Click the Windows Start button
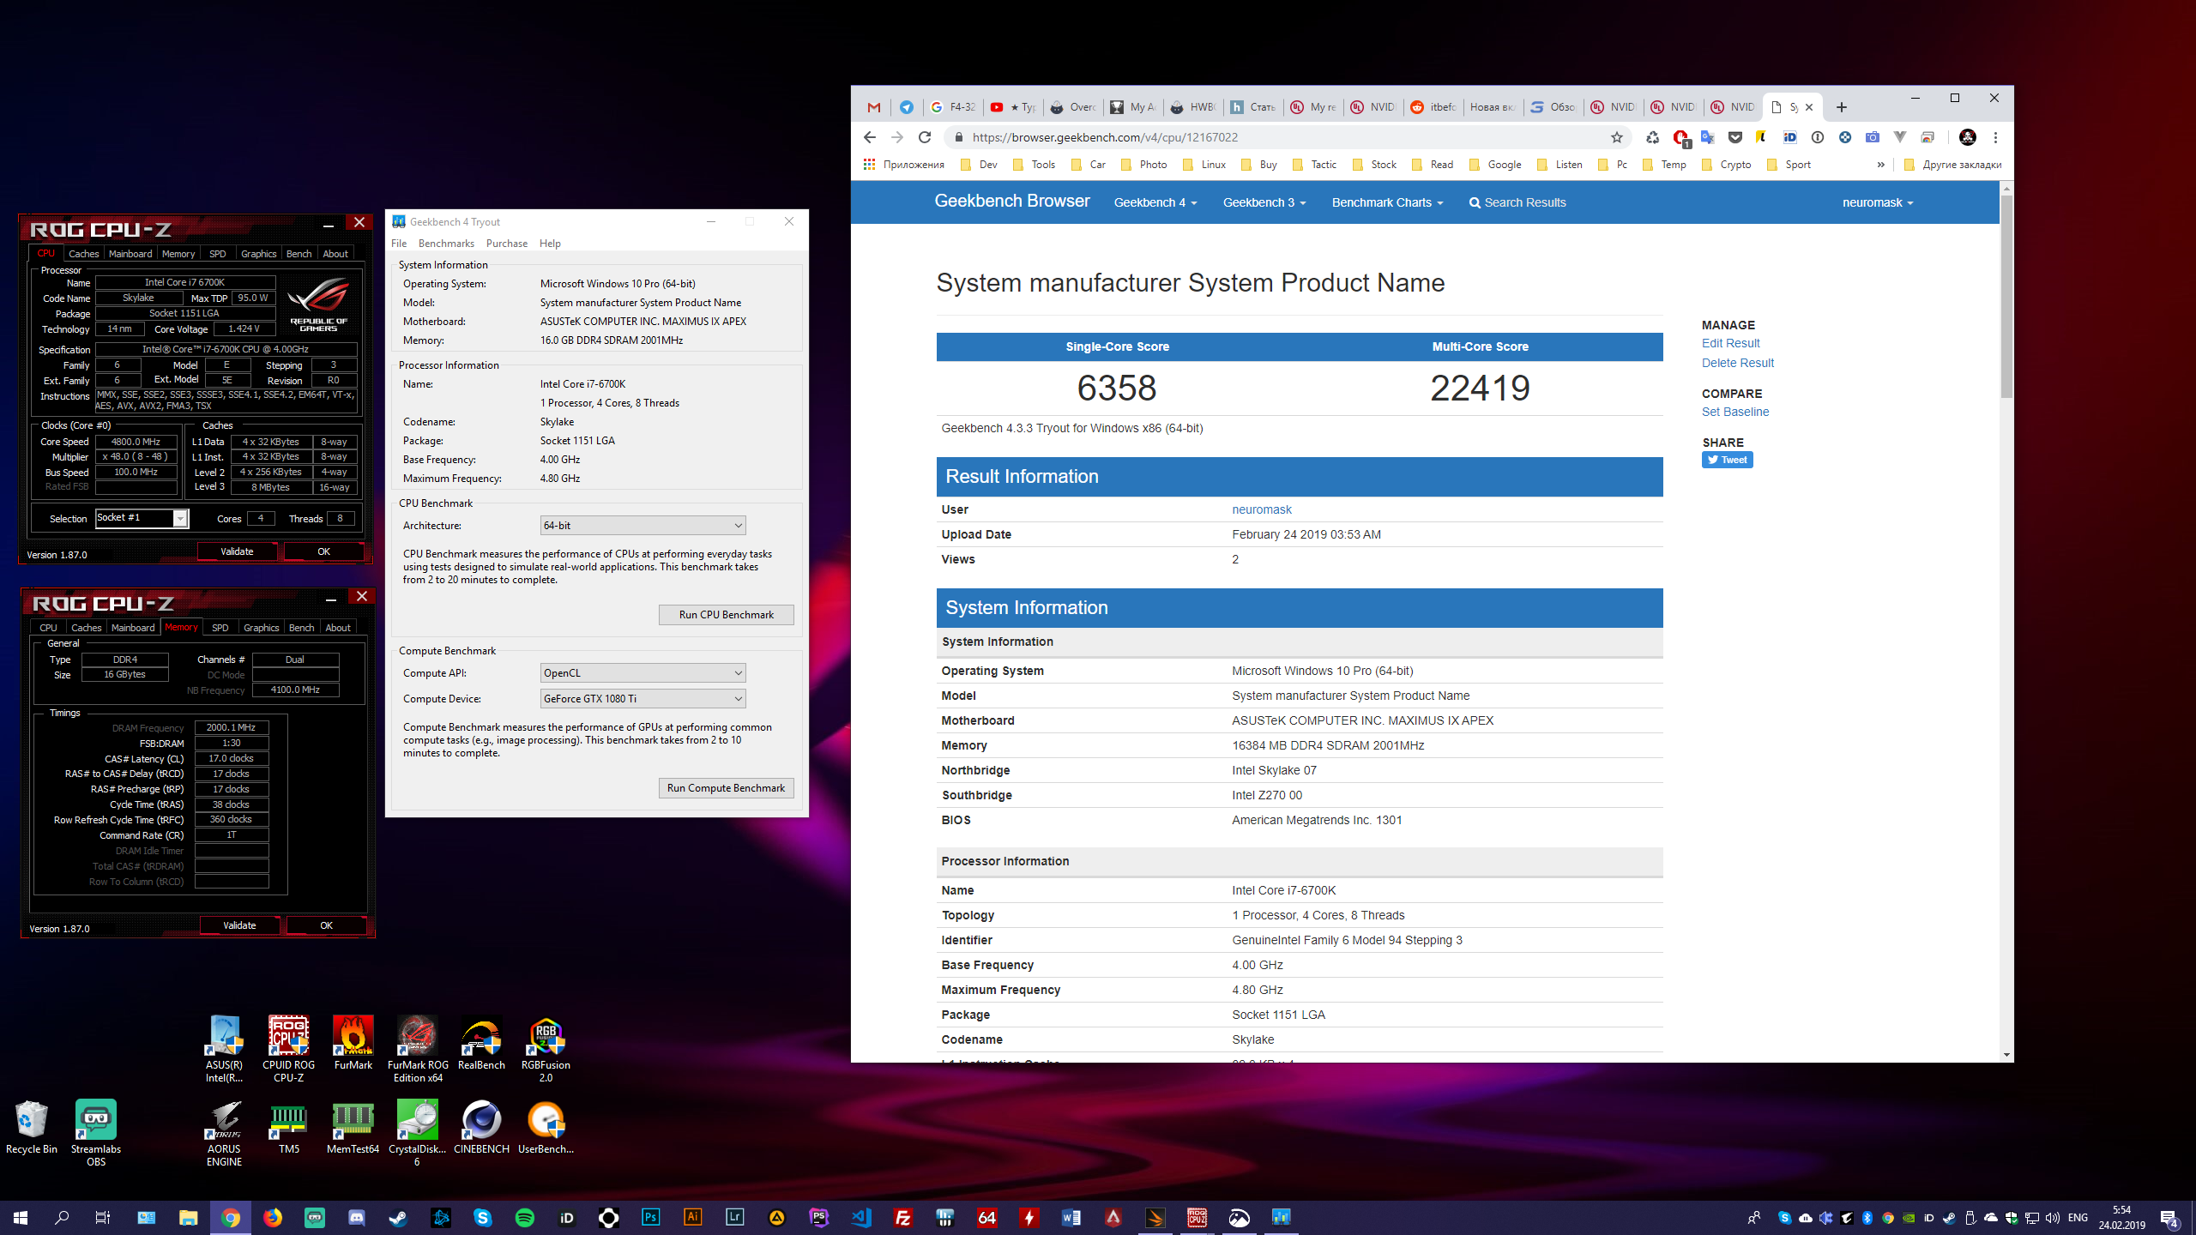Viewport: 2196px width, 1235px height. [21, 1218]
